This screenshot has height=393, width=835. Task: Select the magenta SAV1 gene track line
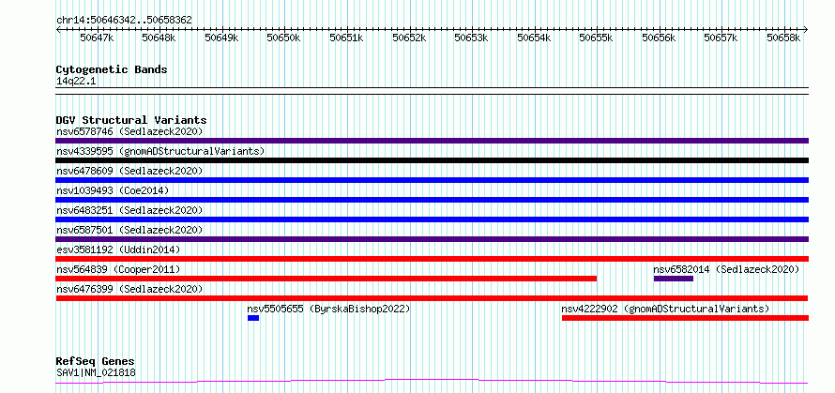pyautogui.click(x=432, y=382)
